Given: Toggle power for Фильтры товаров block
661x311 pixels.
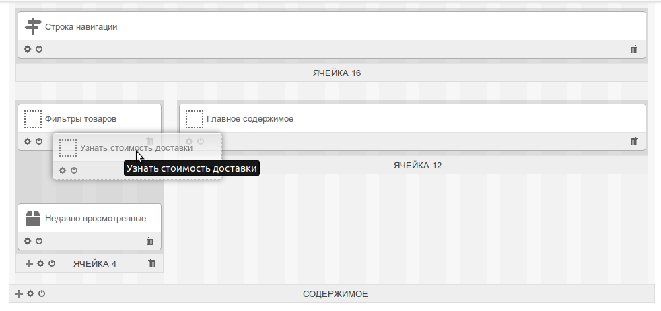Looking at the screenshot, I should pyautogui.click(x=39, y=141).
